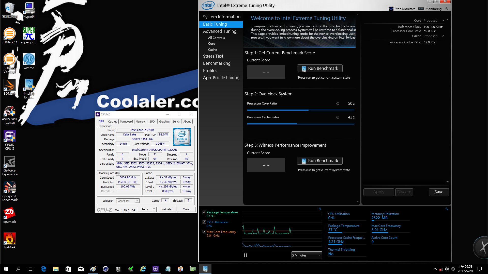Adjust the Processor Cache Ratio slider
Viewport: 488px width, 274px height.
[x=301, y=124]
